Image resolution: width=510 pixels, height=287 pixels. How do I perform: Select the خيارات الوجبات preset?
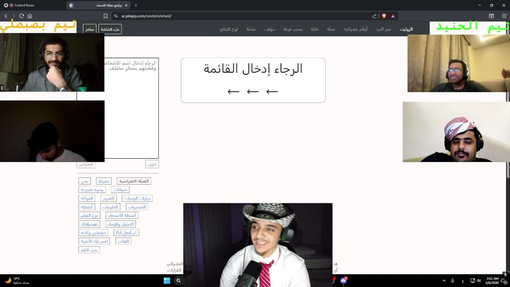coord(137,198)
